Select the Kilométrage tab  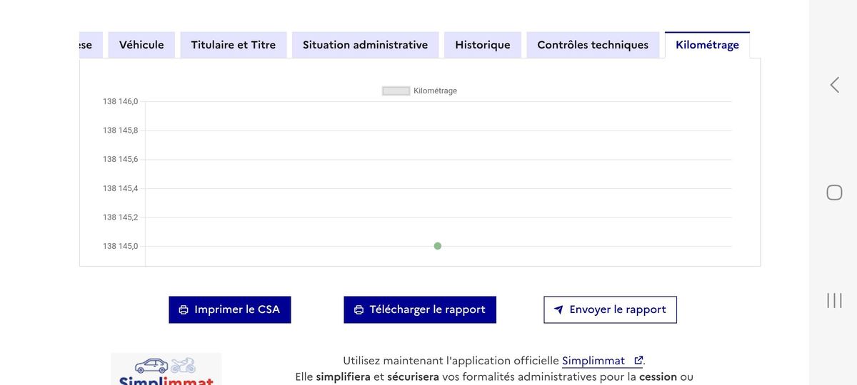coord(707,45)
